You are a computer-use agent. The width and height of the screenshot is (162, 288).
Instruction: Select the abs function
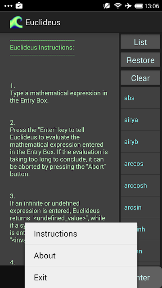pos(140,98)
